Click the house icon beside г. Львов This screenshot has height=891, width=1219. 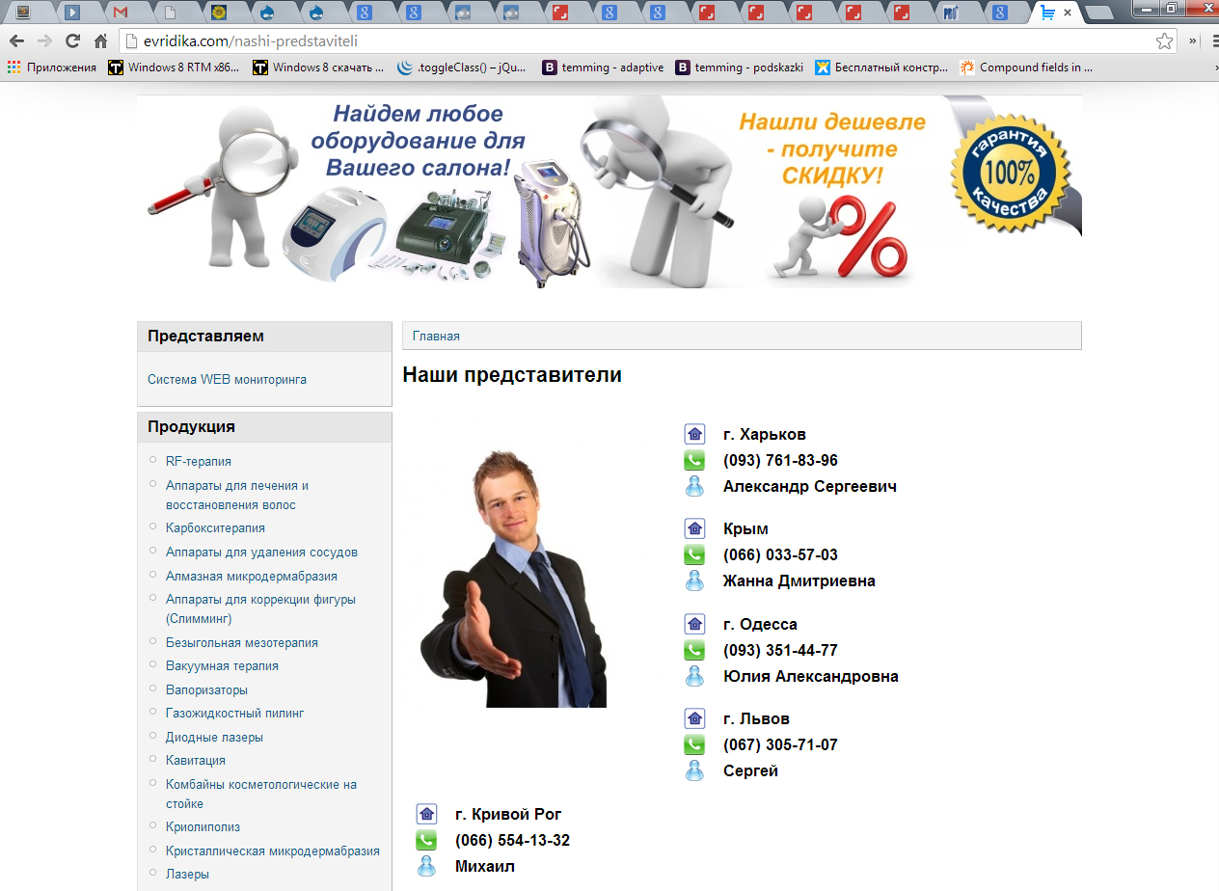tap(694, 718)
